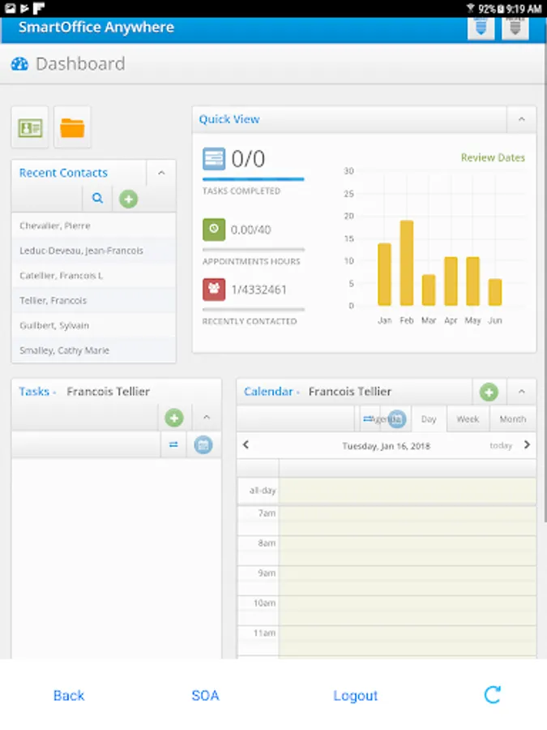Click the Feb bar in Review Dates chart
Viewport: 547px width, 730px height.
[407, 263]
